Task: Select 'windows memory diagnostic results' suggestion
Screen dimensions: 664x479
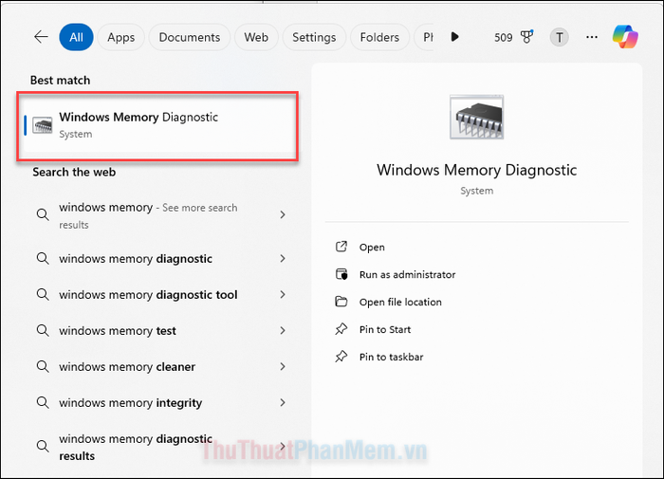Action: tap(136, 447)
